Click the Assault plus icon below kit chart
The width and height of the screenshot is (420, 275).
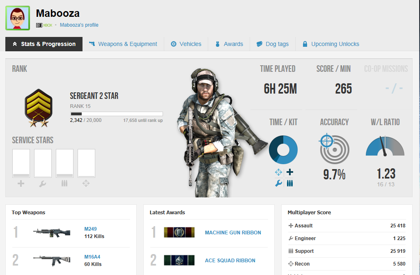coord(289,172)
